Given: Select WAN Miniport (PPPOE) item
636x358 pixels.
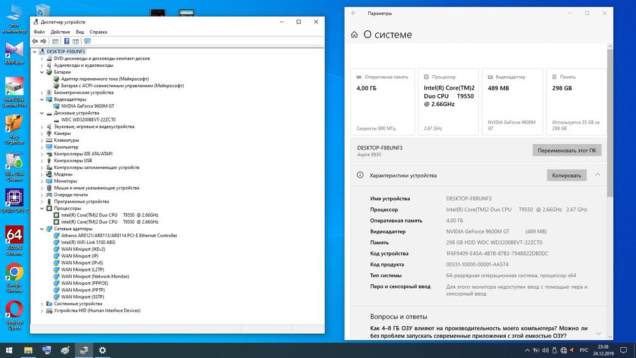Looking at the screenshot, I should (85, 284).
